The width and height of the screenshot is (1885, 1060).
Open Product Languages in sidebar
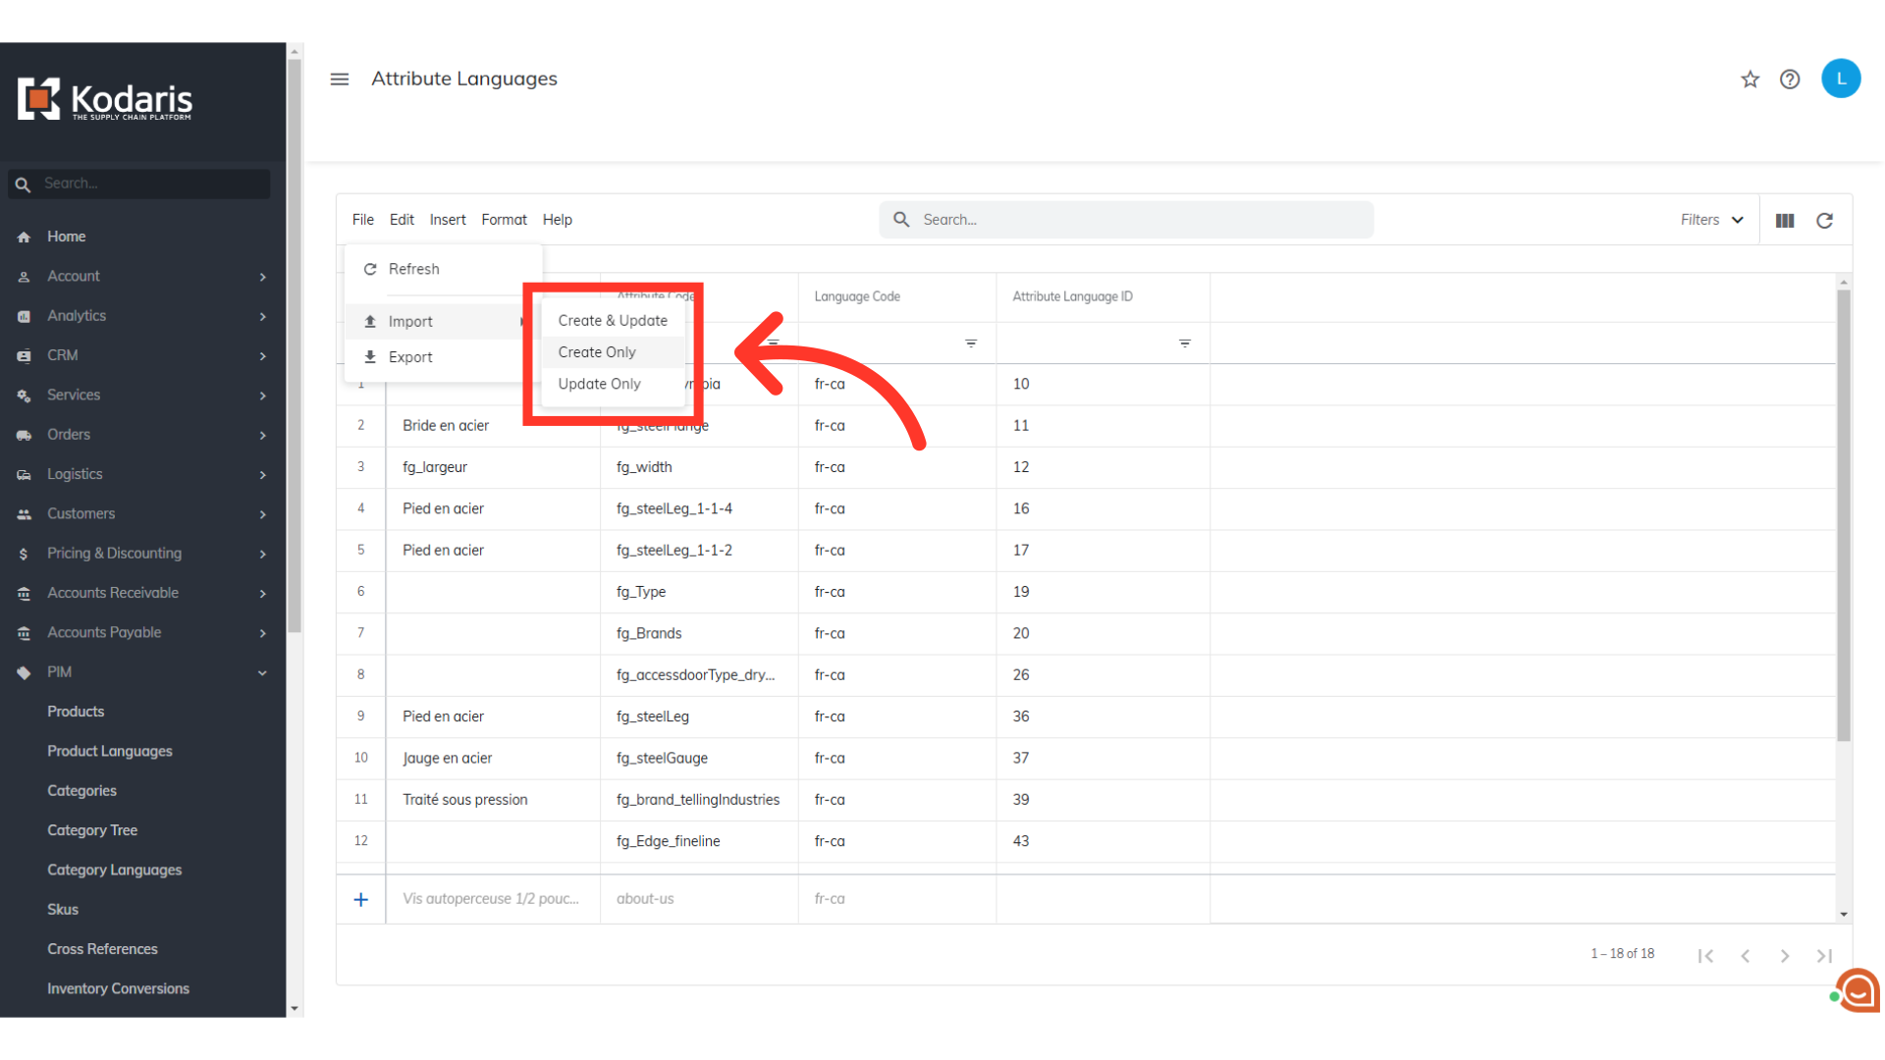click(110, 751)
